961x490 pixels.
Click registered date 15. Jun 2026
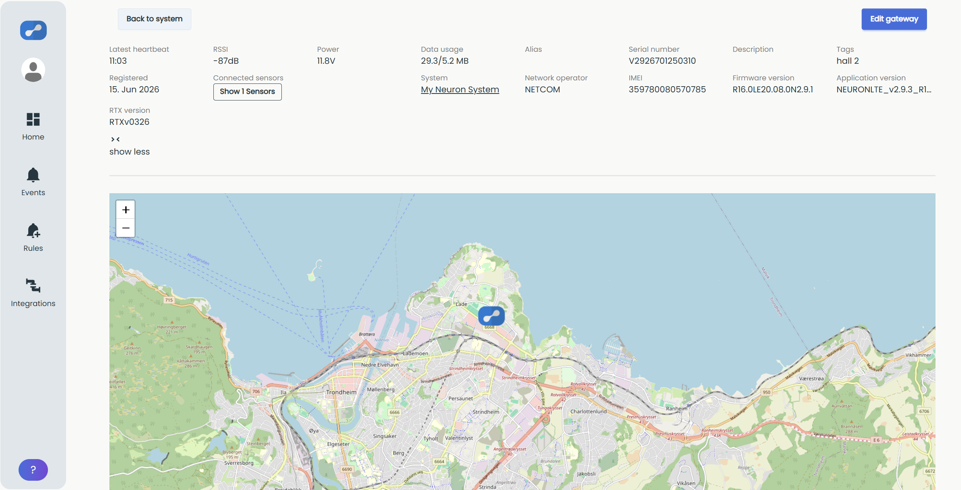pyautogui.click(x=134, y=90)
